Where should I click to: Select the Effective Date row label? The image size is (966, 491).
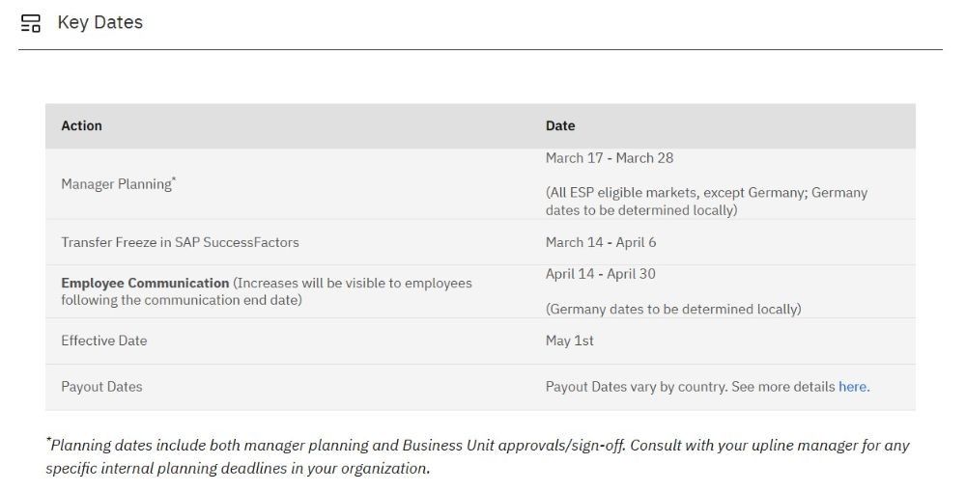[104, 341]
